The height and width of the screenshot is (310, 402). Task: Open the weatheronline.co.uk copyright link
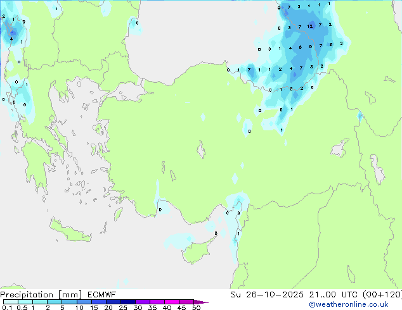pyautogui.click(x=349, y=304)
